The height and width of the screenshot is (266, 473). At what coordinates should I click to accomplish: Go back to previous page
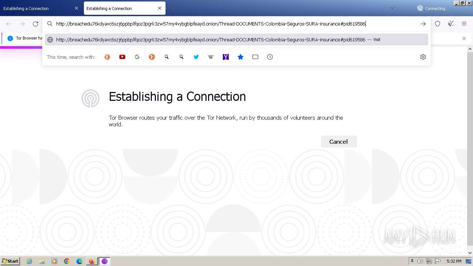[x=9, y=24]
